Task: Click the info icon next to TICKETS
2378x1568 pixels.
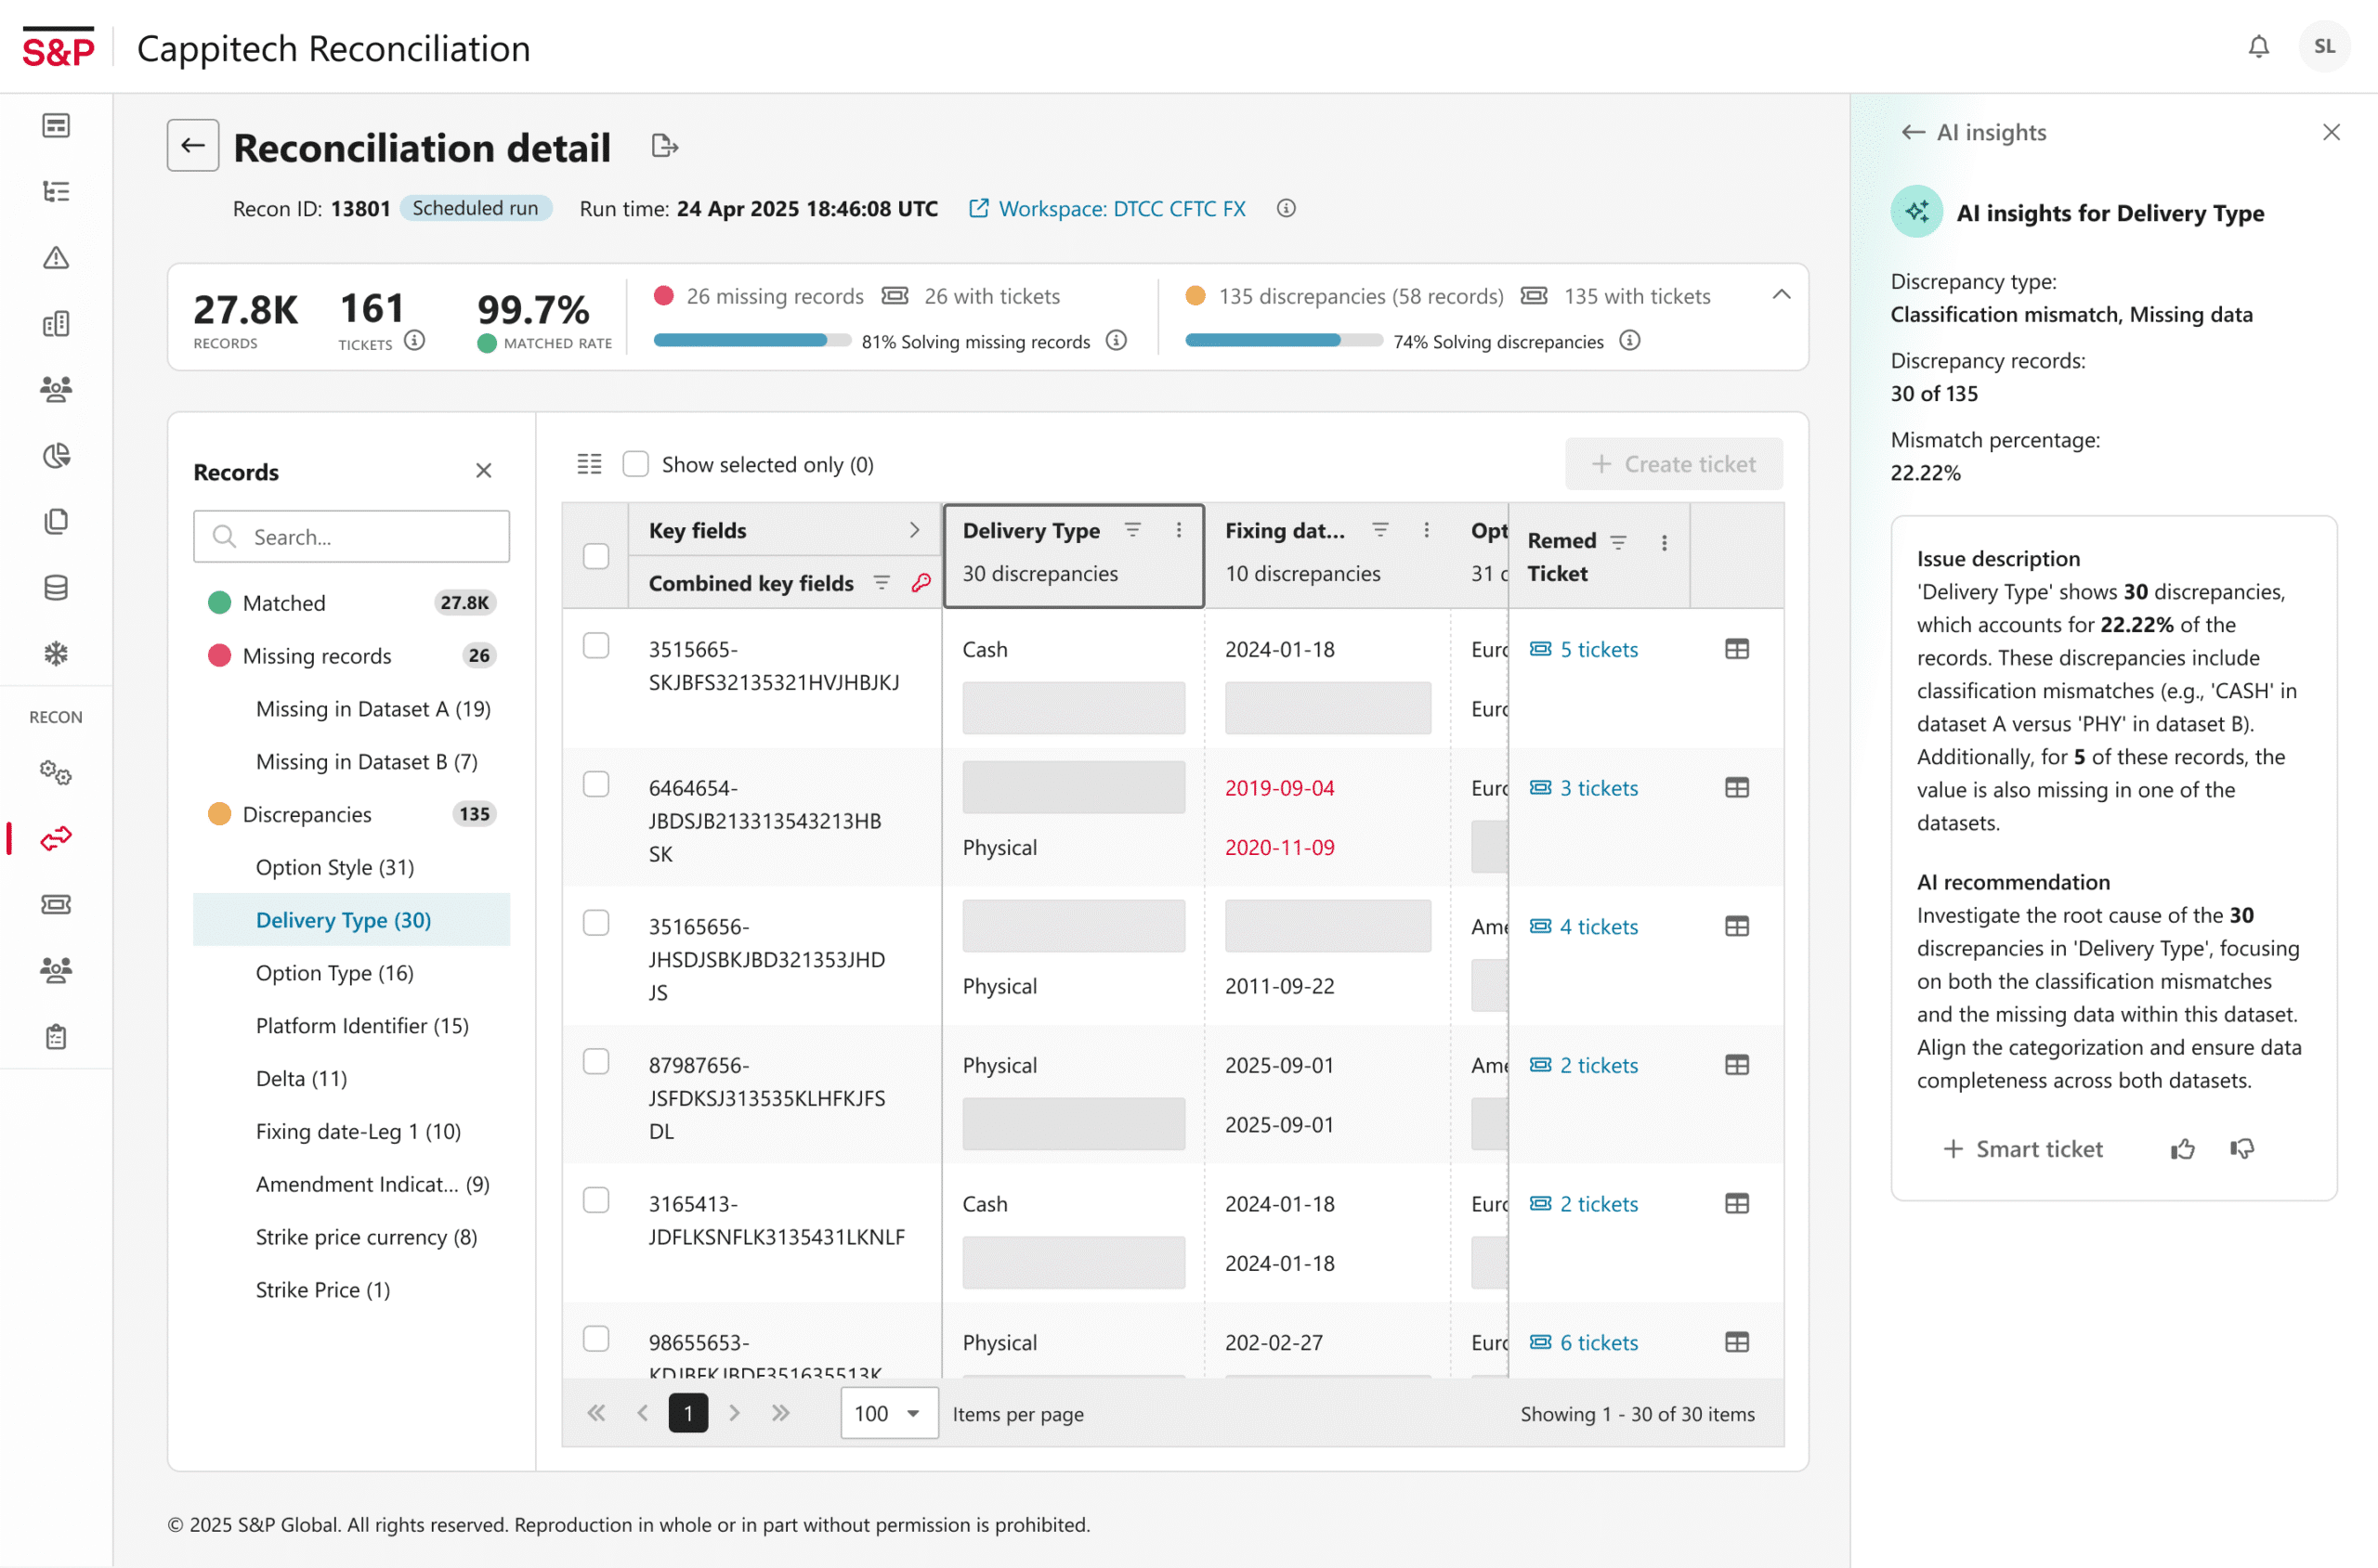Action: tap(414, 341)
